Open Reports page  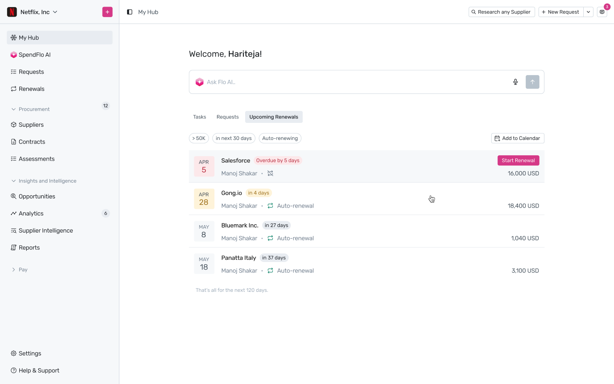click(x=60, y=248)
